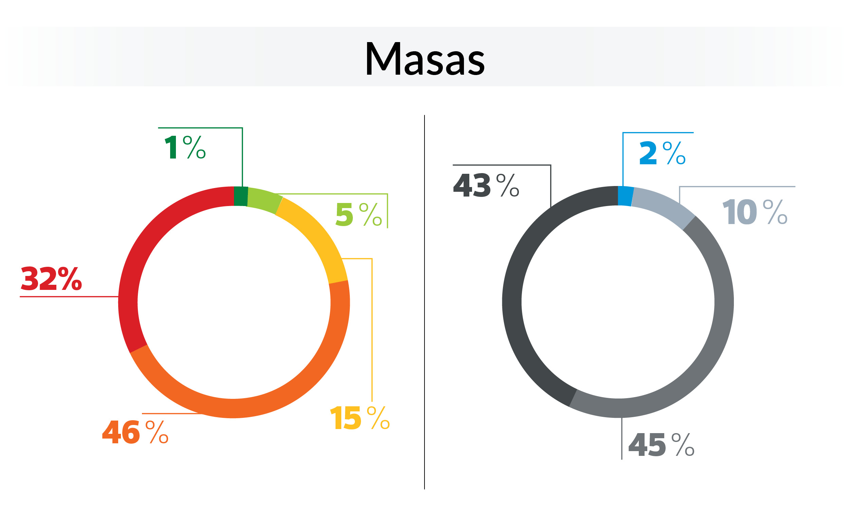Screen dimensions: 849x519
Task: Click the vertical divider between charts
Action: [424, 303]
